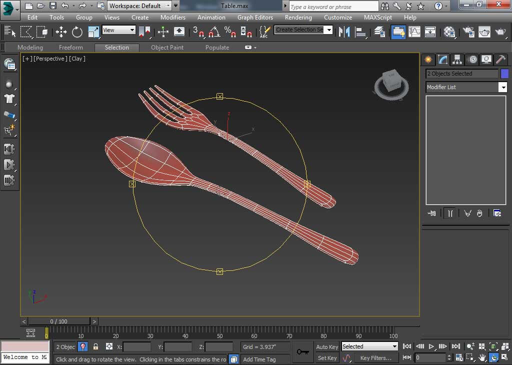The width and height of the screenshot is (512, 365).
Task: Click the Set Key button
Action: click(327, 358)
